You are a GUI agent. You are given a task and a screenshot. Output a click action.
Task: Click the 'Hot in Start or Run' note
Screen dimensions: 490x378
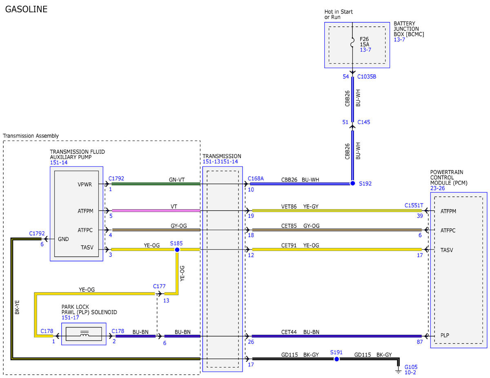pyautogui.click(x=339, y=14)
